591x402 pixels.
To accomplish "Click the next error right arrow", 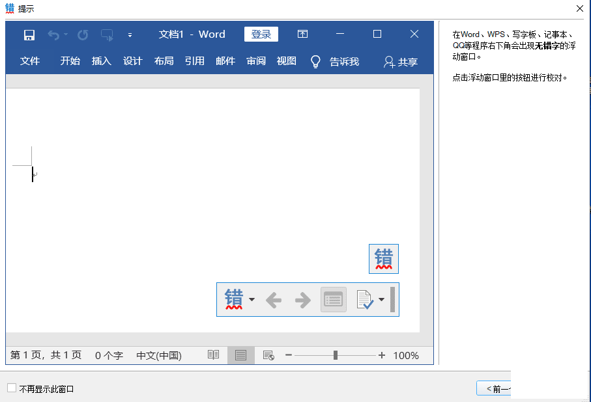I will pos(302,300).
